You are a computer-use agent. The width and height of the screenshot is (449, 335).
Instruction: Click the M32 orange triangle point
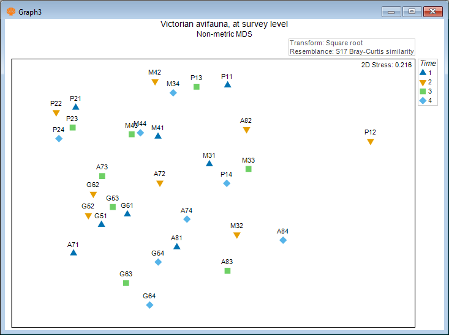(237, 235)
